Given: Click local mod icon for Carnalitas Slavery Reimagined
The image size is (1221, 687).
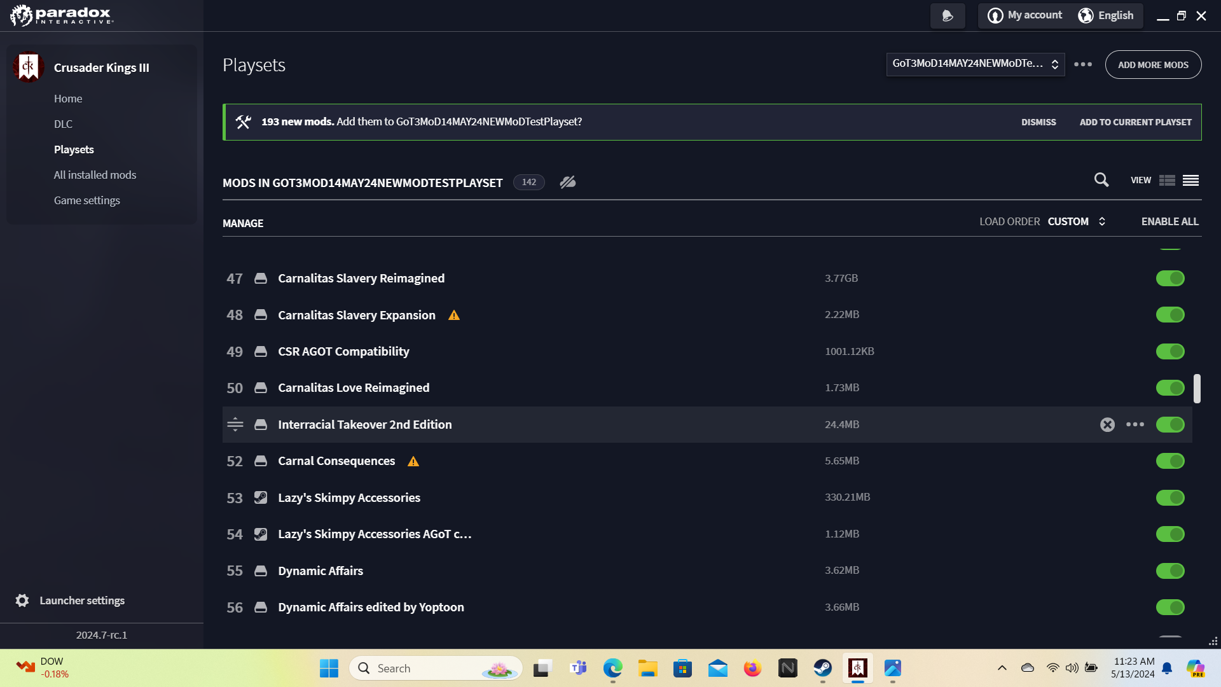Looking at the screenshot, I should point(261,278).
